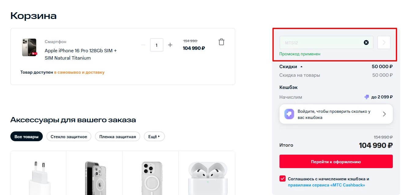Viewport: 420px width, 195px height.
Task: Uncheck the cashback agreement checkbox
Action: (283, 179)
